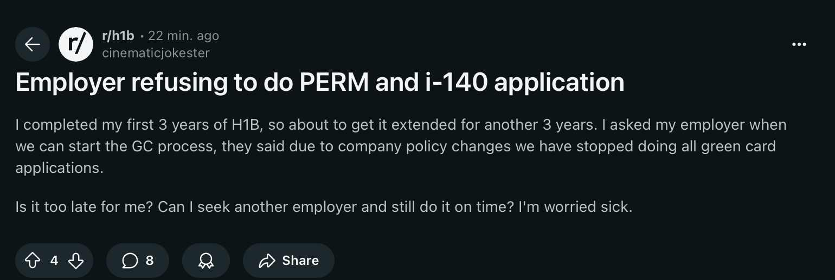Click the paragraph starting 'I completed my first'
Screen dimensions: 835x280
tap(401, 146)
